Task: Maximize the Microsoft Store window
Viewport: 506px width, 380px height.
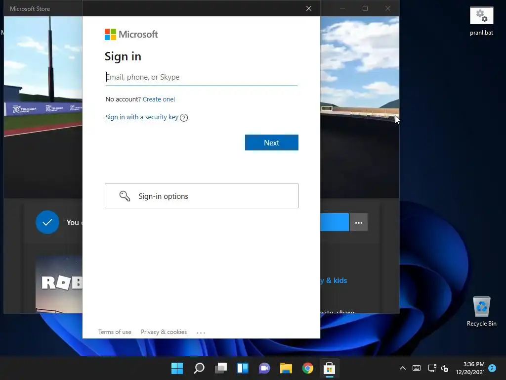Action: (x=365, y=8)
